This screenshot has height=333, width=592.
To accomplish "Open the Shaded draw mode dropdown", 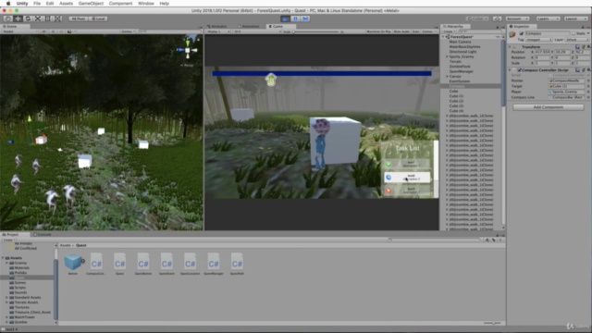I will pos(20,31).
